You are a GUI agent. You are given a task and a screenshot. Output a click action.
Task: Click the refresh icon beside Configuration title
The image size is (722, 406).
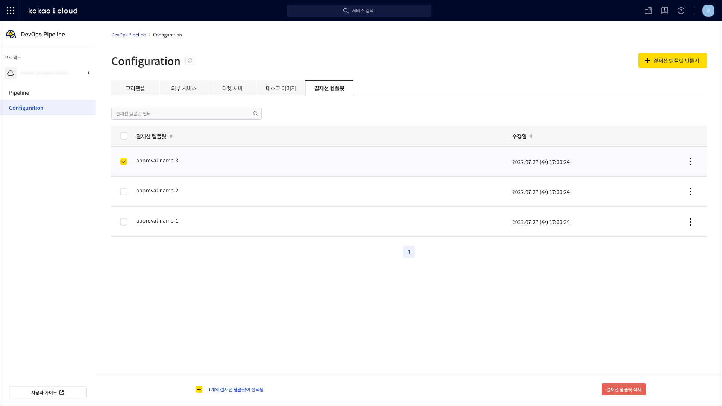tap(190, 61)
